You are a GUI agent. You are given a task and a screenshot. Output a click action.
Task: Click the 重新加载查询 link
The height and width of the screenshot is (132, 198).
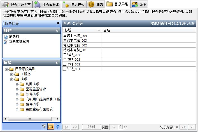(x=19, y=41)
